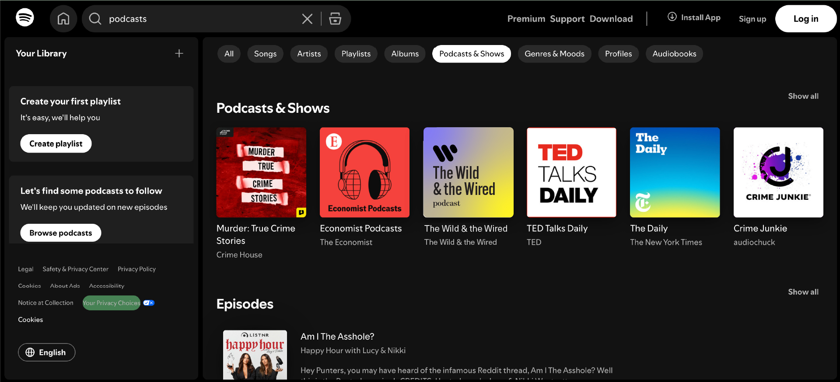The image size is (840, 382).
Task: Open Economist Podcasts cover art
Action: point(364,172)
